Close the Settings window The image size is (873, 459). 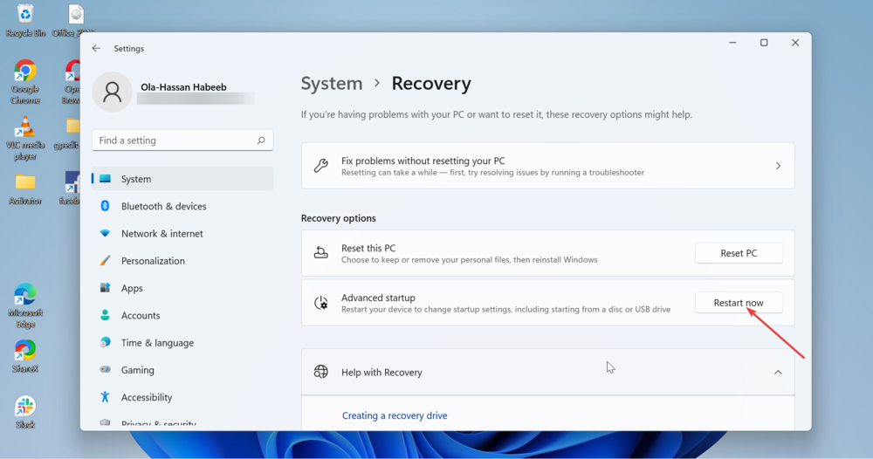pos(795,43)
